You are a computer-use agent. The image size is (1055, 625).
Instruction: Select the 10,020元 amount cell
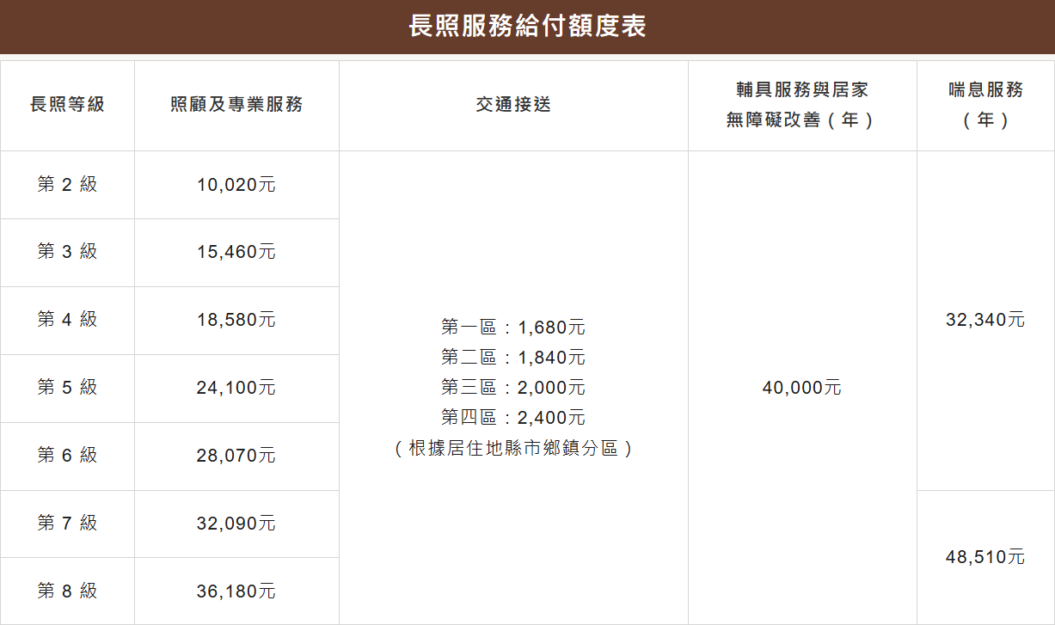click(236, 185)
